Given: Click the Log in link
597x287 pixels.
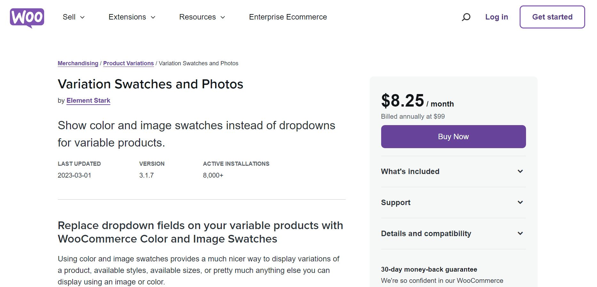Looking at the screenshot, I should point(496,17).
